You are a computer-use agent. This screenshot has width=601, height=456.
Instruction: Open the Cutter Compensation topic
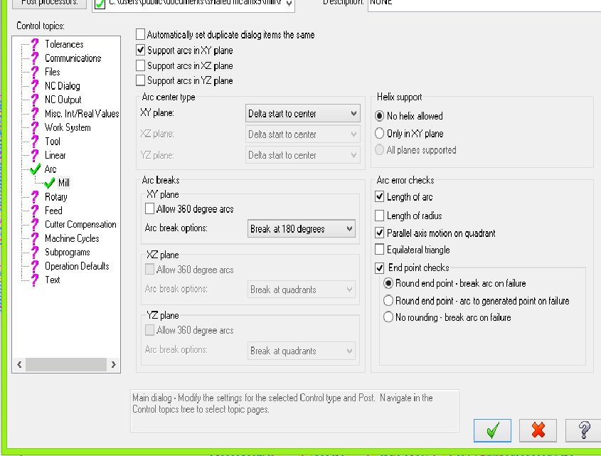80,225
